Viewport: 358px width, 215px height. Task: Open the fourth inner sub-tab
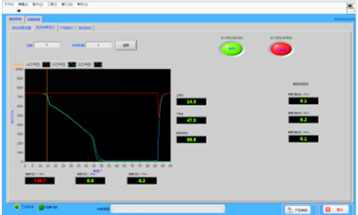coord(85,28)
